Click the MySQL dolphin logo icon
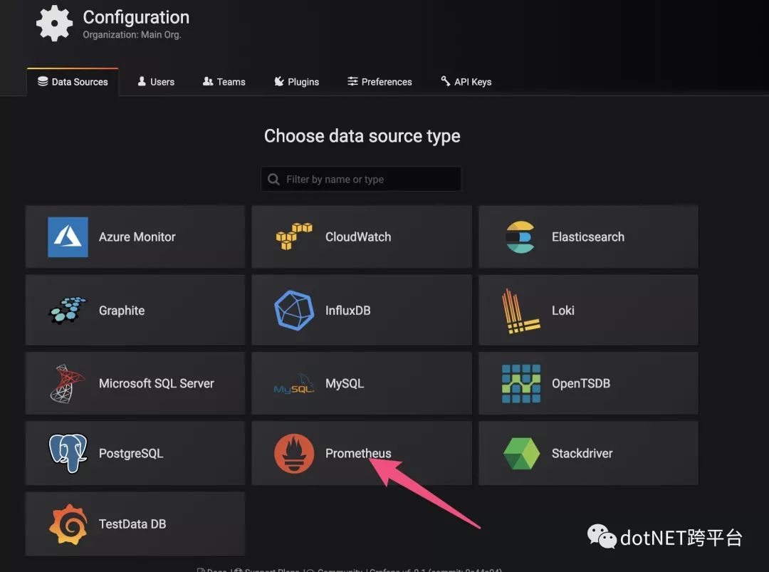 click(294, 384)
